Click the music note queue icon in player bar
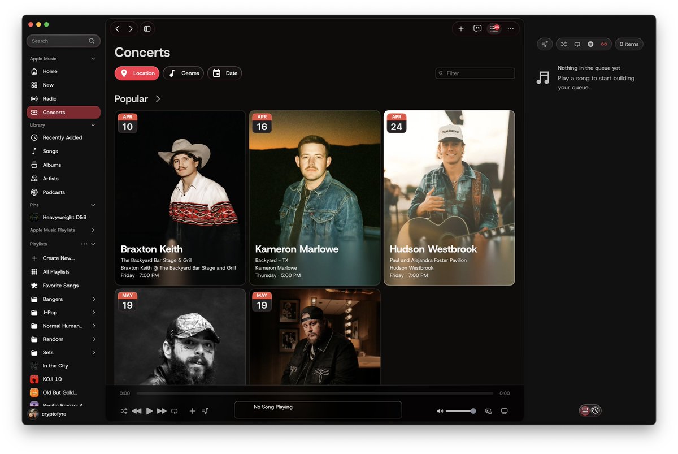Image resolution: width=678 pixels, height=454 pixels. 205,411
